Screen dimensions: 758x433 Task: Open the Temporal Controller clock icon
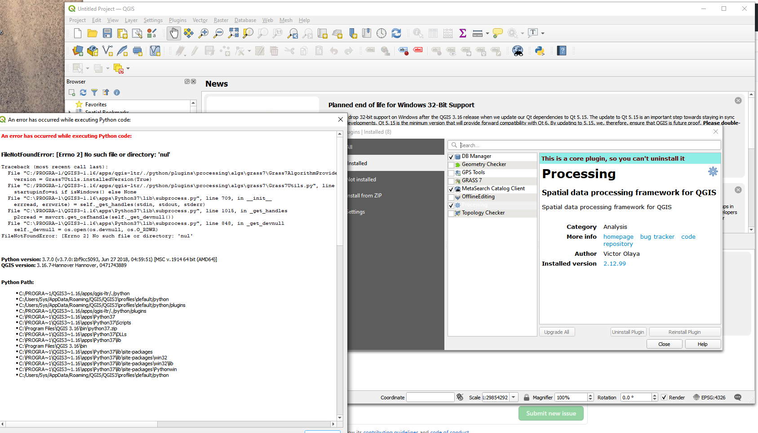[x=381, y=33]
